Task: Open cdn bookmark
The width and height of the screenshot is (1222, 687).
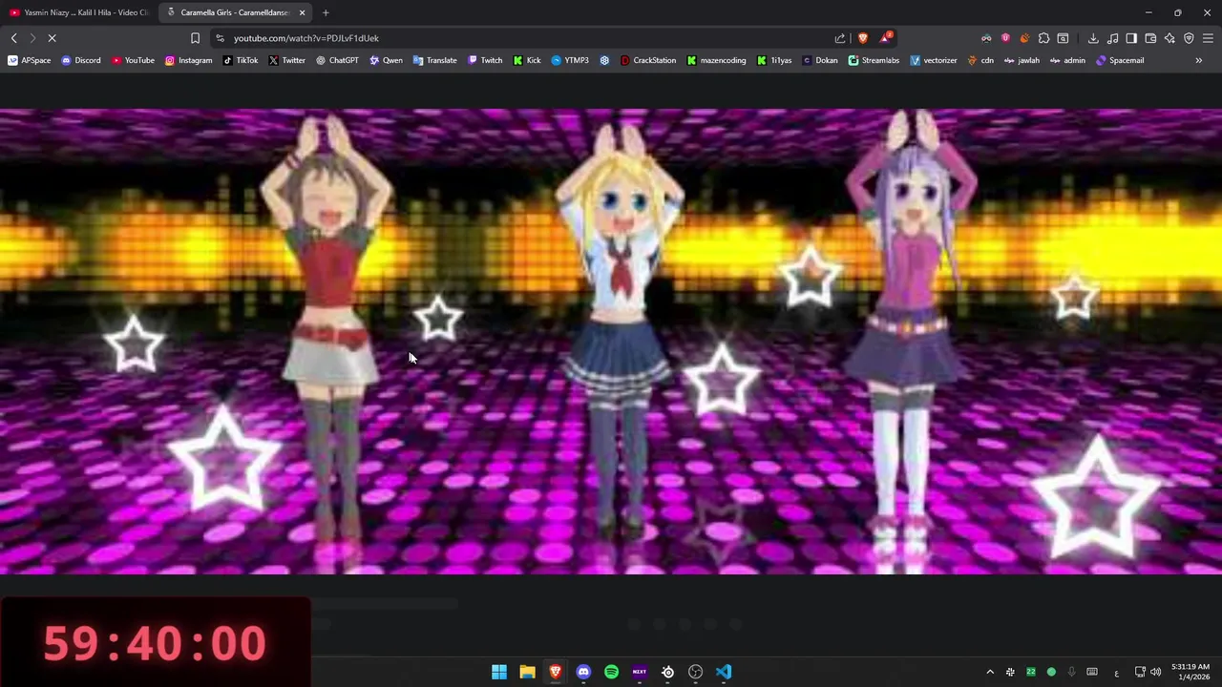Action: click(x=980, y=60)
